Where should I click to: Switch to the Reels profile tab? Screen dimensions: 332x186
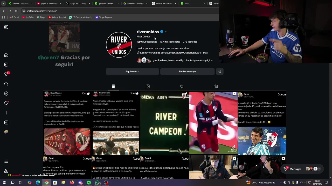(x=148, y=87)
